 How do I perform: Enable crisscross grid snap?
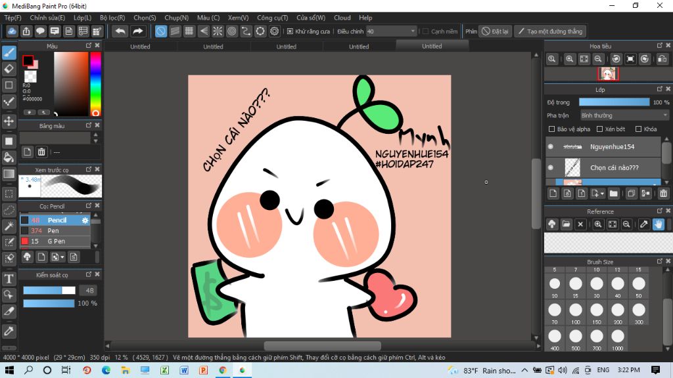(189, 31)
